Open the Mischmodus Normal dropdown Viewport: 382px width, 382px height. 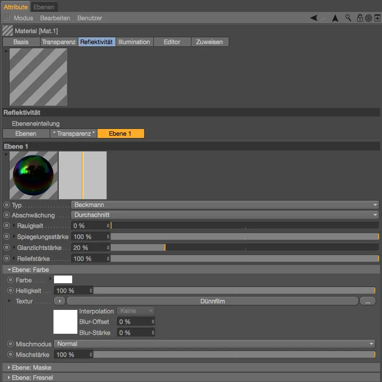(x=214, y=344)
